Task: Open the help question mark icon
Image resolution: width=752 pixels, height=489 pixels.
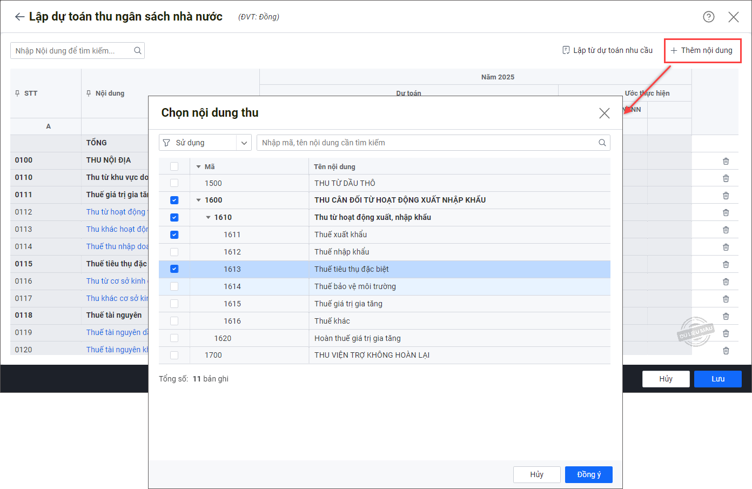Action: (708, 17)
